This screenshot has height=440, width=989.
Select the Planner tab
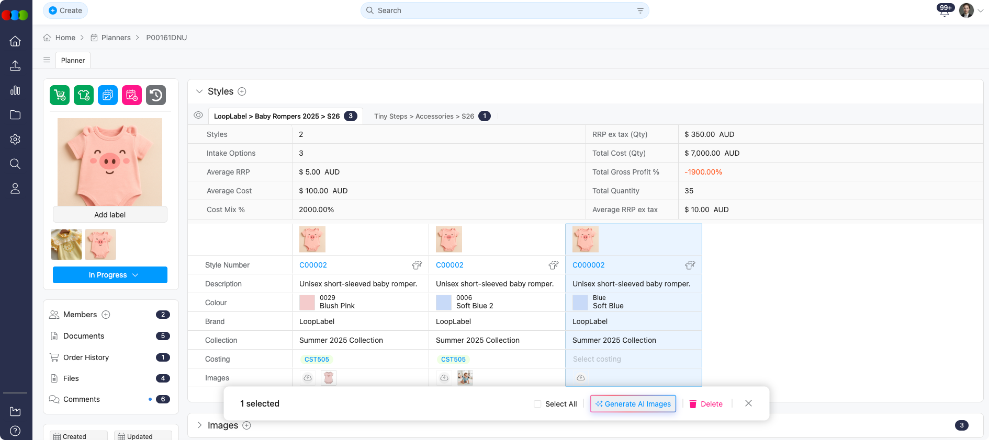coord(73,60)
